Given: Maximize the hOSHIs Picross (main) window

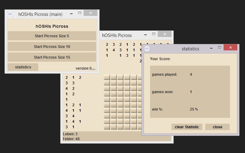Looking at the screenshot, I should tap(80, 13).
